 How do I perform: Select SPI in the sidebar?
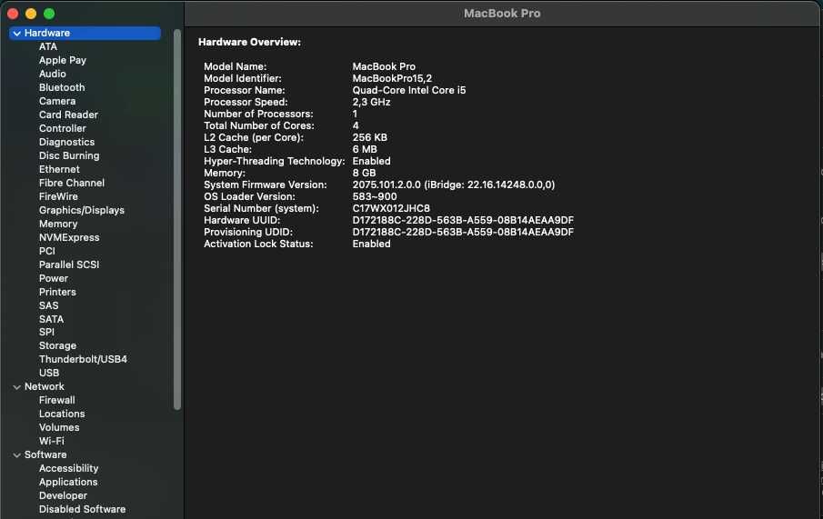click(x=46, y=332)
